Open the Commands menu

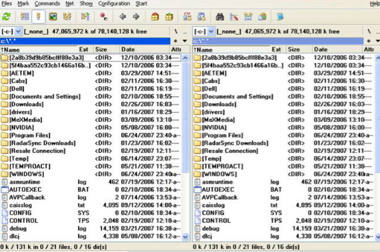point(47,4)
